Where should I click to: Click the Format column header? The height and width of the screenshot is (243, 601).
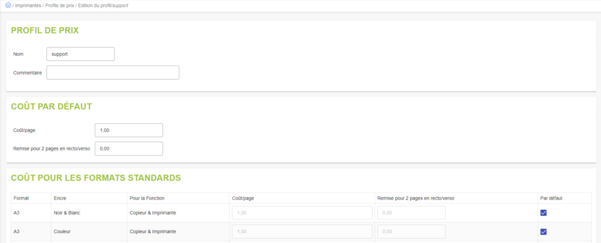click(x=21, y=198)
